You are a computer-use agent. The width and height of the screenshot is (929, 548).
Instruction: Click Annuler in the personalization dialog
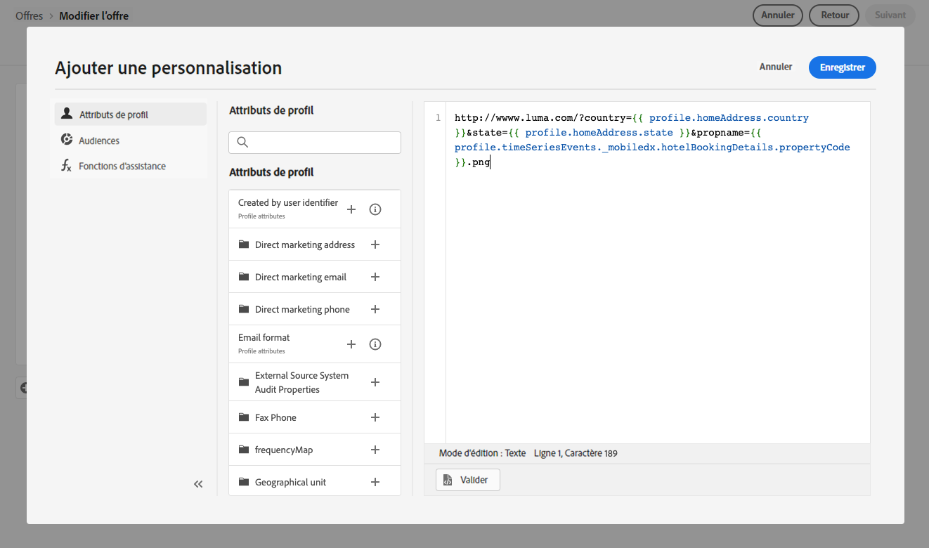(x=776, y=67)
